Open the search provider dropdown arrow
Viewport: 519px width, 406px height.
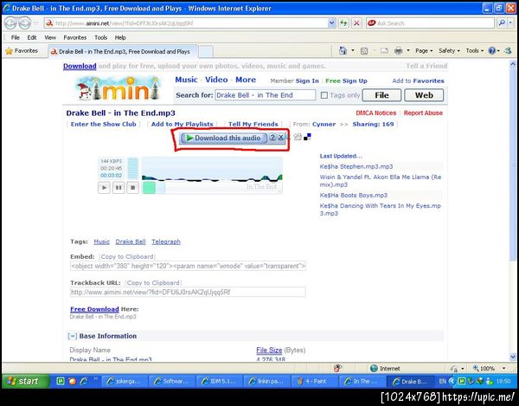pyautogui.click(x=510, y=23)
